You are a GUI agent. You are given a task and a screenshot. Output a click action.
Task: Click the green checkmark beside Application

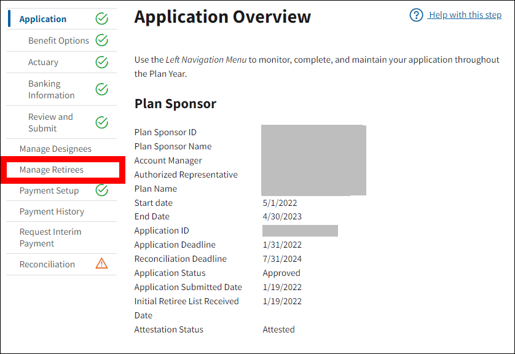pyautogui.click(x=102, y=19)
